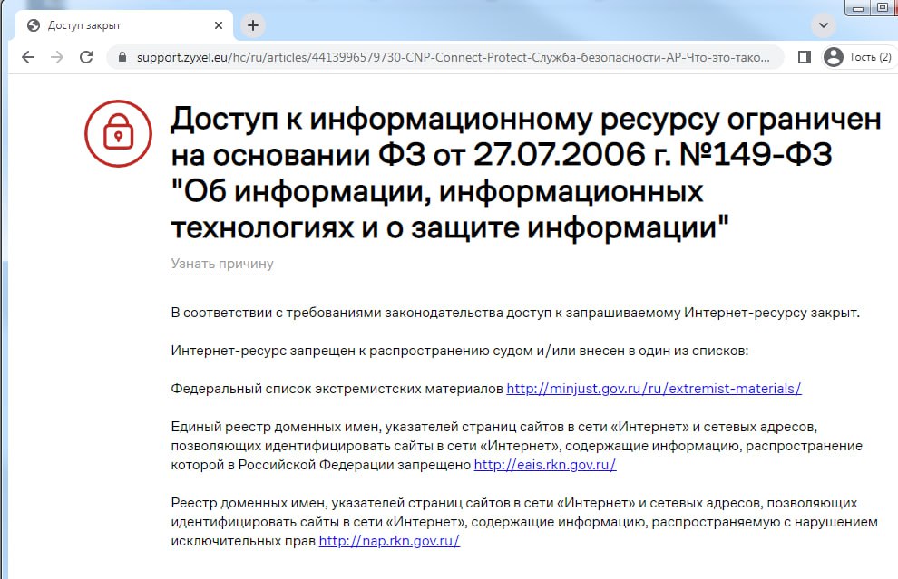The width and height of the screenshot is (898, 579).
Task: Go back to the previous page
Action: pyautogui.click(x=28, y=57)
